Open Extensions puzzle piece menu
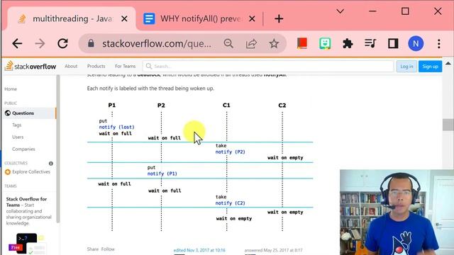 tap(348, 44)
